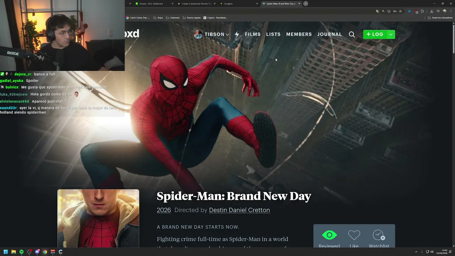Like the film with the heart icon

pyautogui.click(x=354, y=235)
